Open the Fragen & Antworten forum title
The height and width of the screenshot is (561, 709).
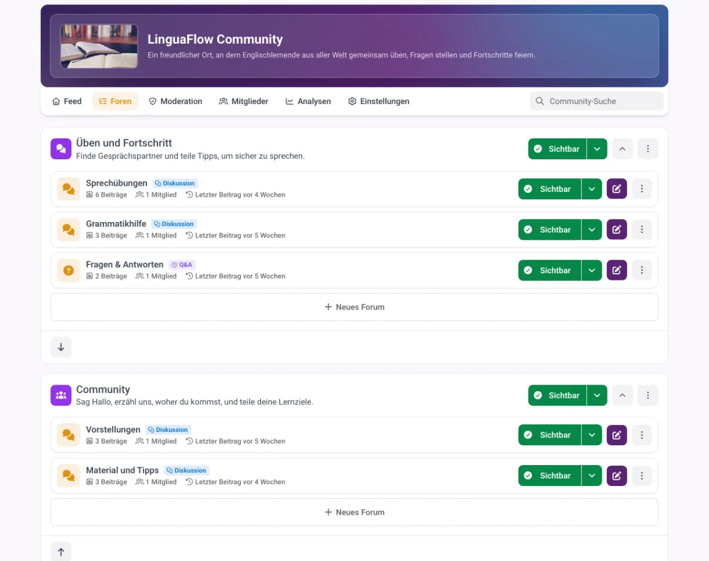[x=125, y=265]
